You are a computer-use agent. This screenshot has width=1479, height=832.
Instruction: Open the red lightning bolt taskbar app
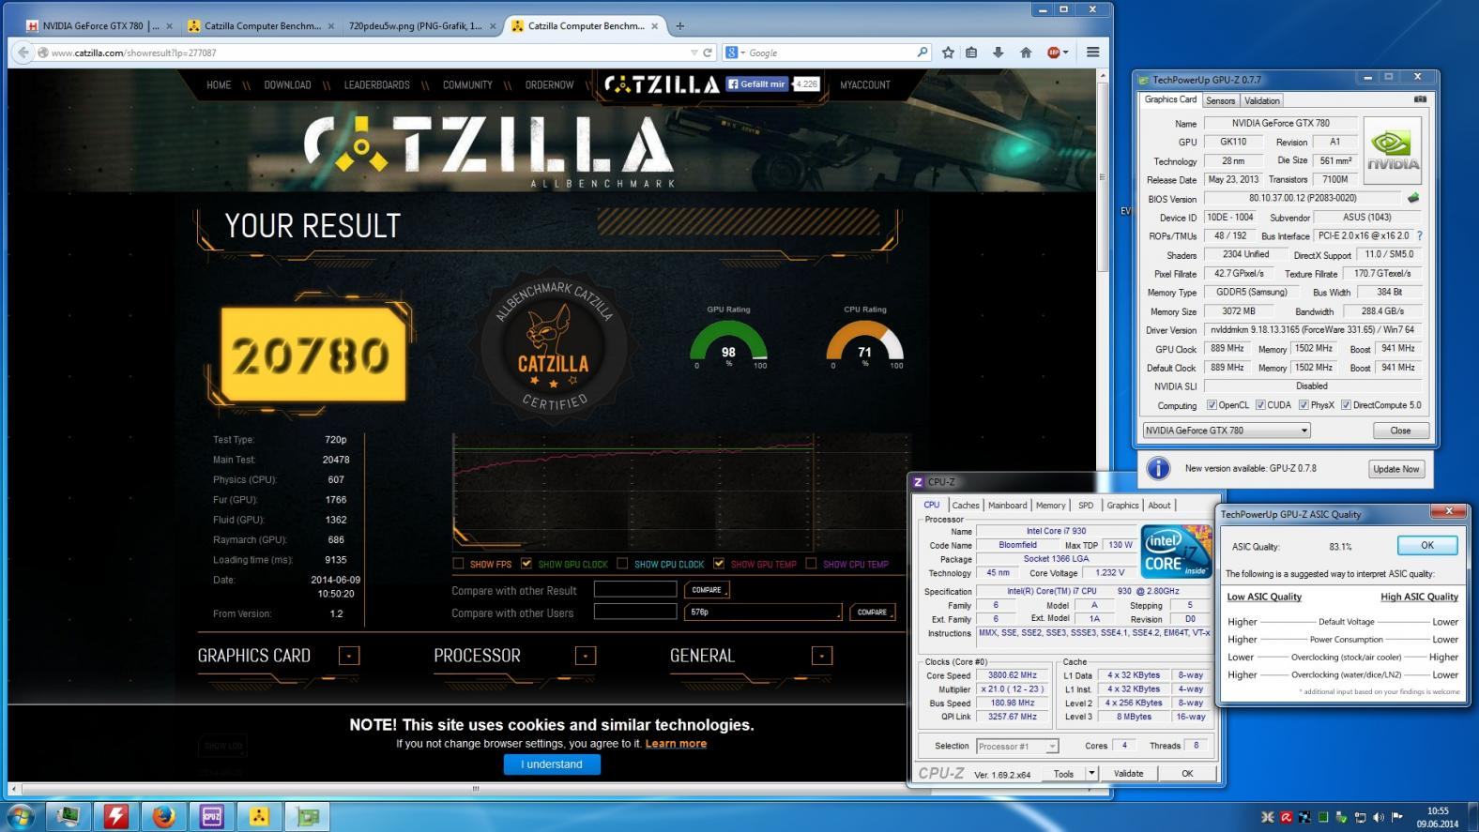(116, 816)
